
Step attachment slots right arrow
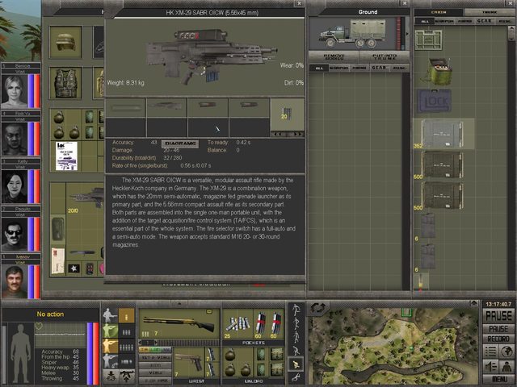click(296, 134)
